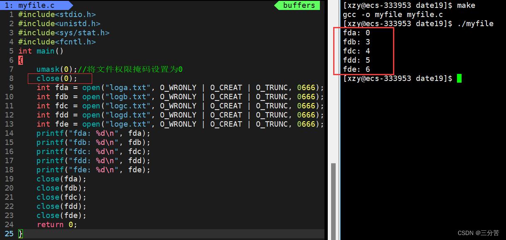Viewport: 506px width, 240px height.
Task: Click line number 25 in gutter
Action: click(x=9, y=234)
